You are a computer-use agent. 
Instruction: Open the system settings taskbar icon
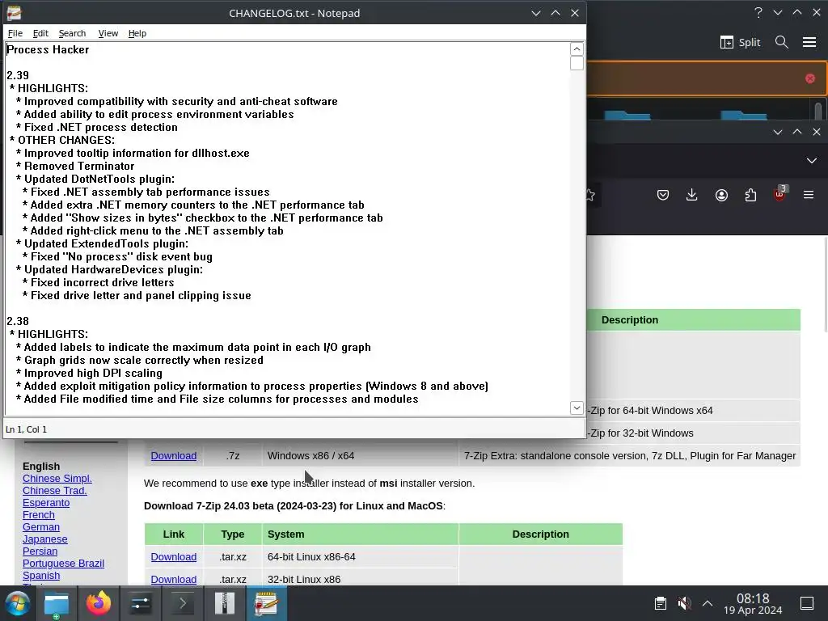click(x=141, y=603)
